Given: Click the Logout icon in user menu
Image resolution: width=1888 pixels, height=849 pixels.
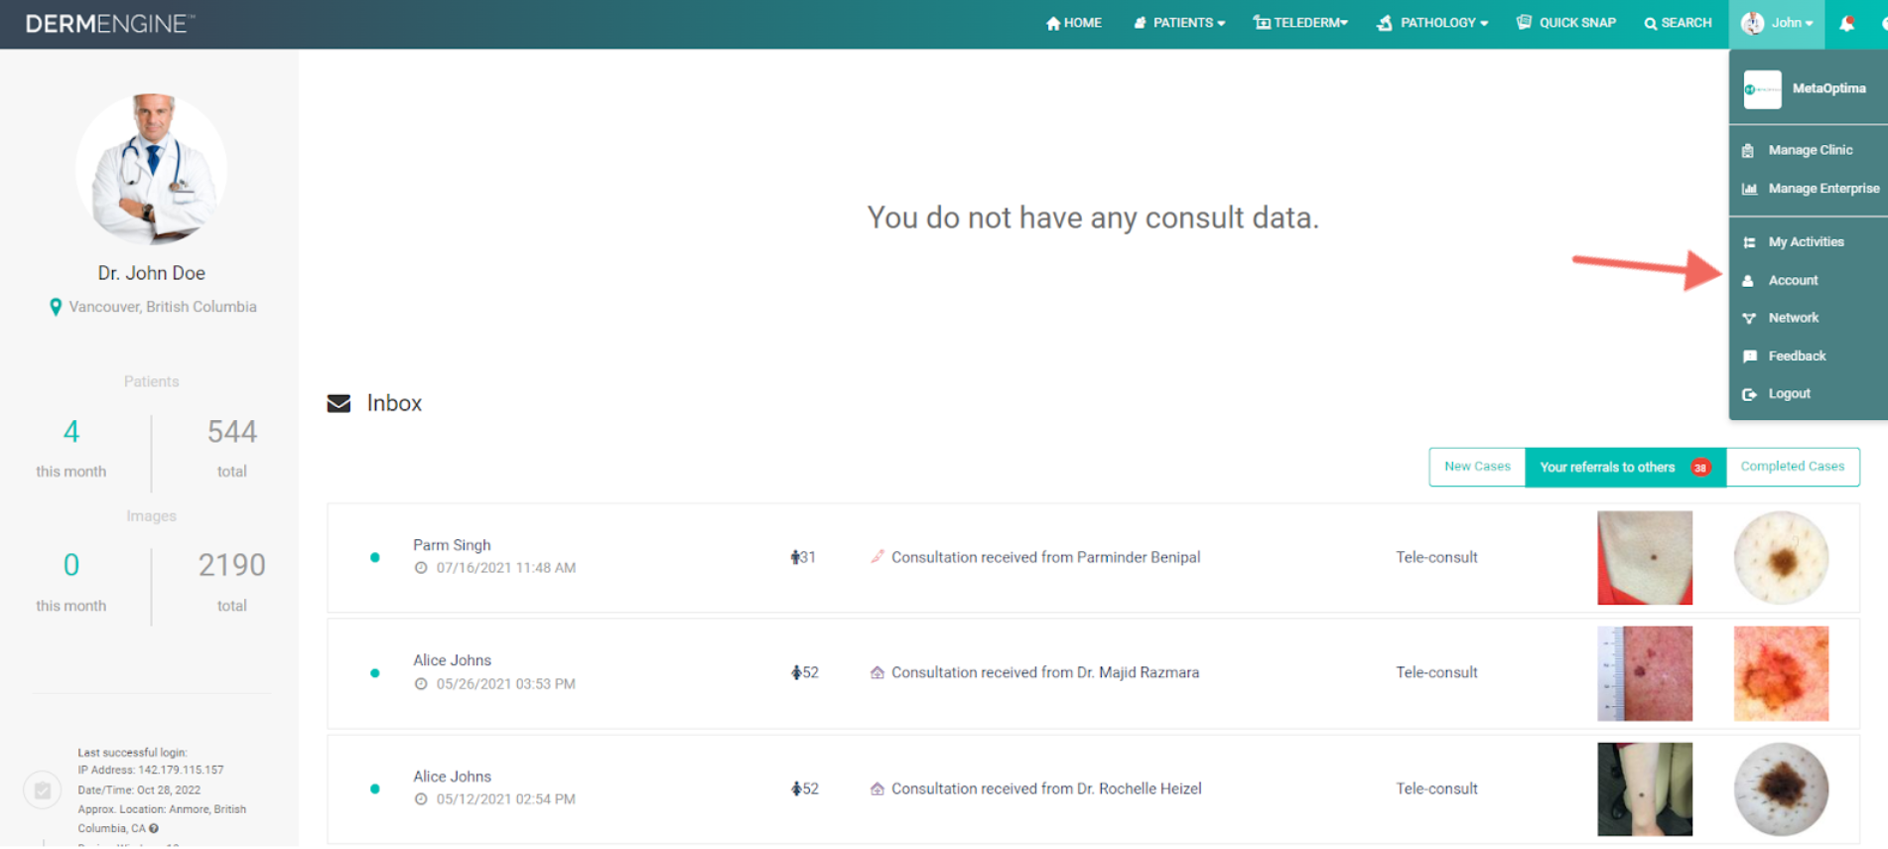Looking at the screenshot, I should [1749, 394].
